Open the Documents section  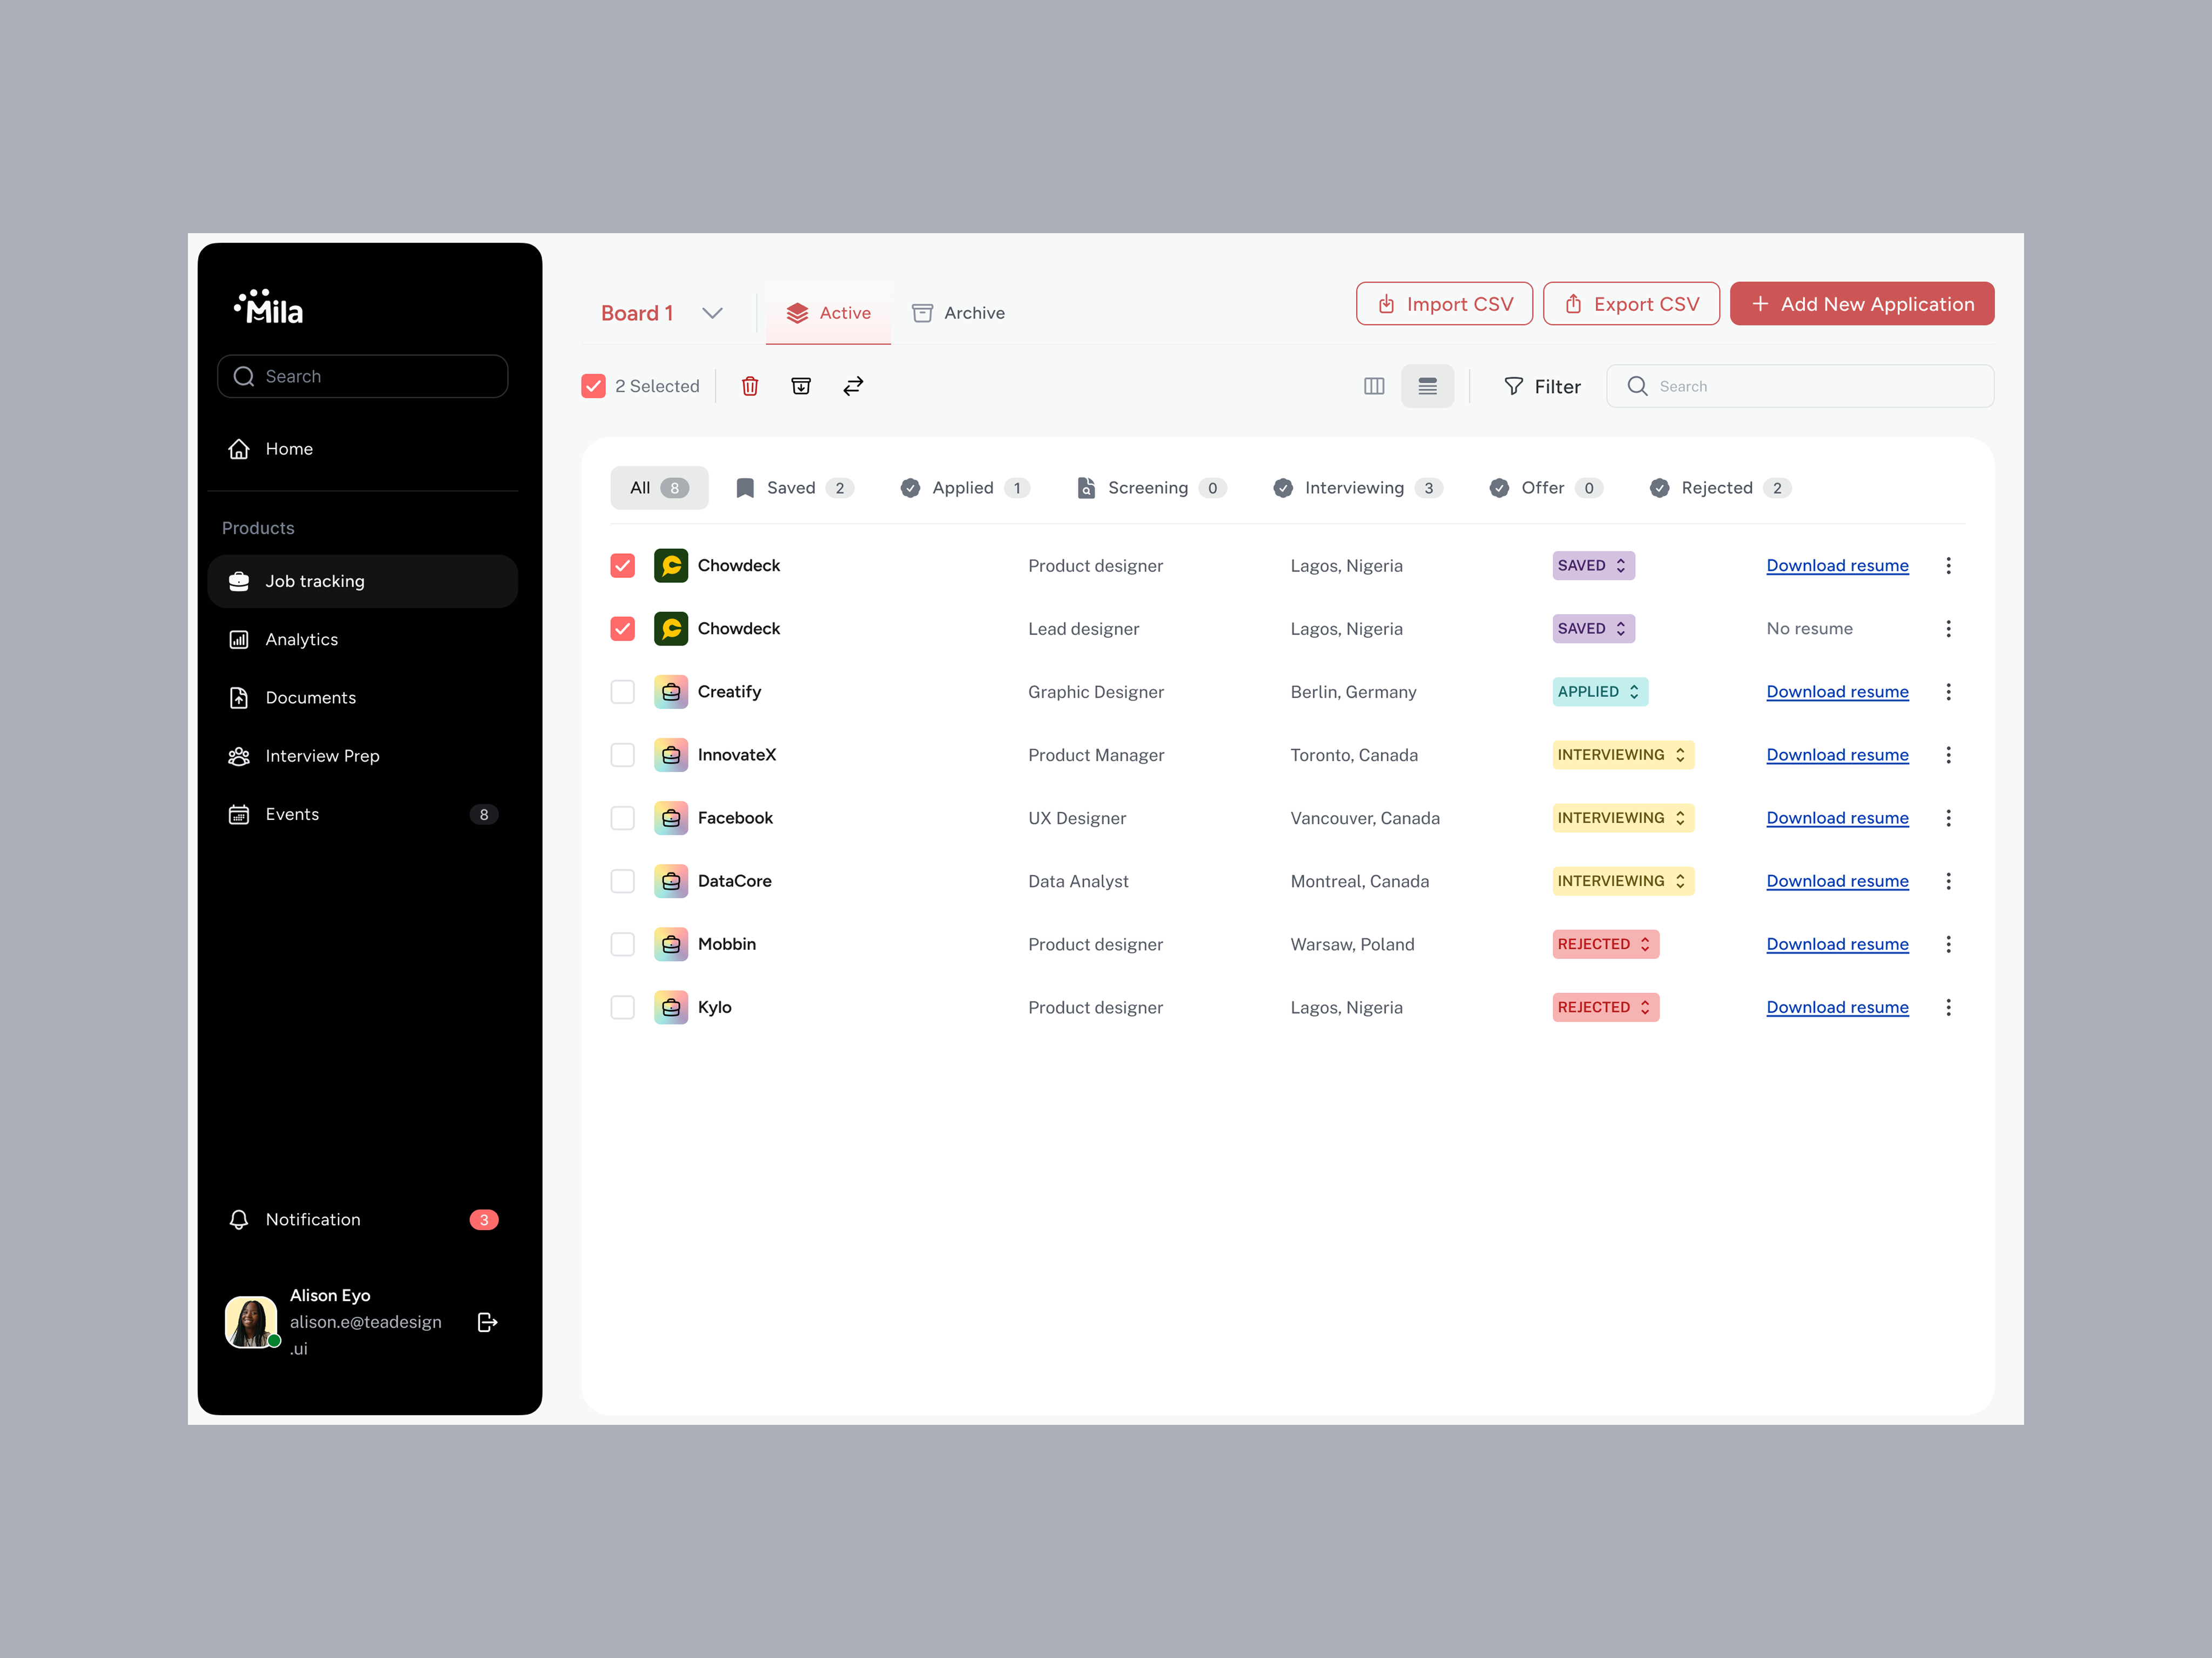pos(310,697)
